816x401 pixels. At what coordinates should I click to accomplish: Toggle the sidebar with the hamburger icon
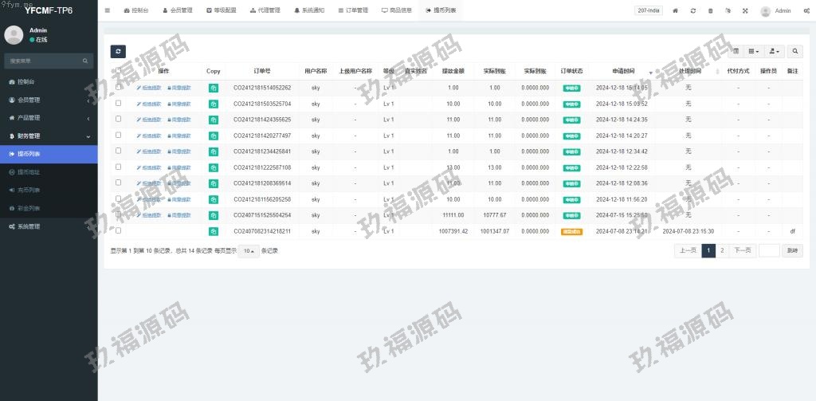(x=108, y=11)
